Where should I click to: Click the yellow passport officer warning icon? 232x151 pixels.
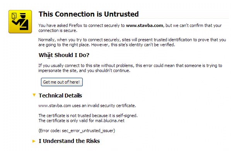tap(20, 22)
